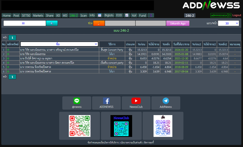Click the magnifier search button
This screenshot has width=243, height=147.
[x=52, y=23]
